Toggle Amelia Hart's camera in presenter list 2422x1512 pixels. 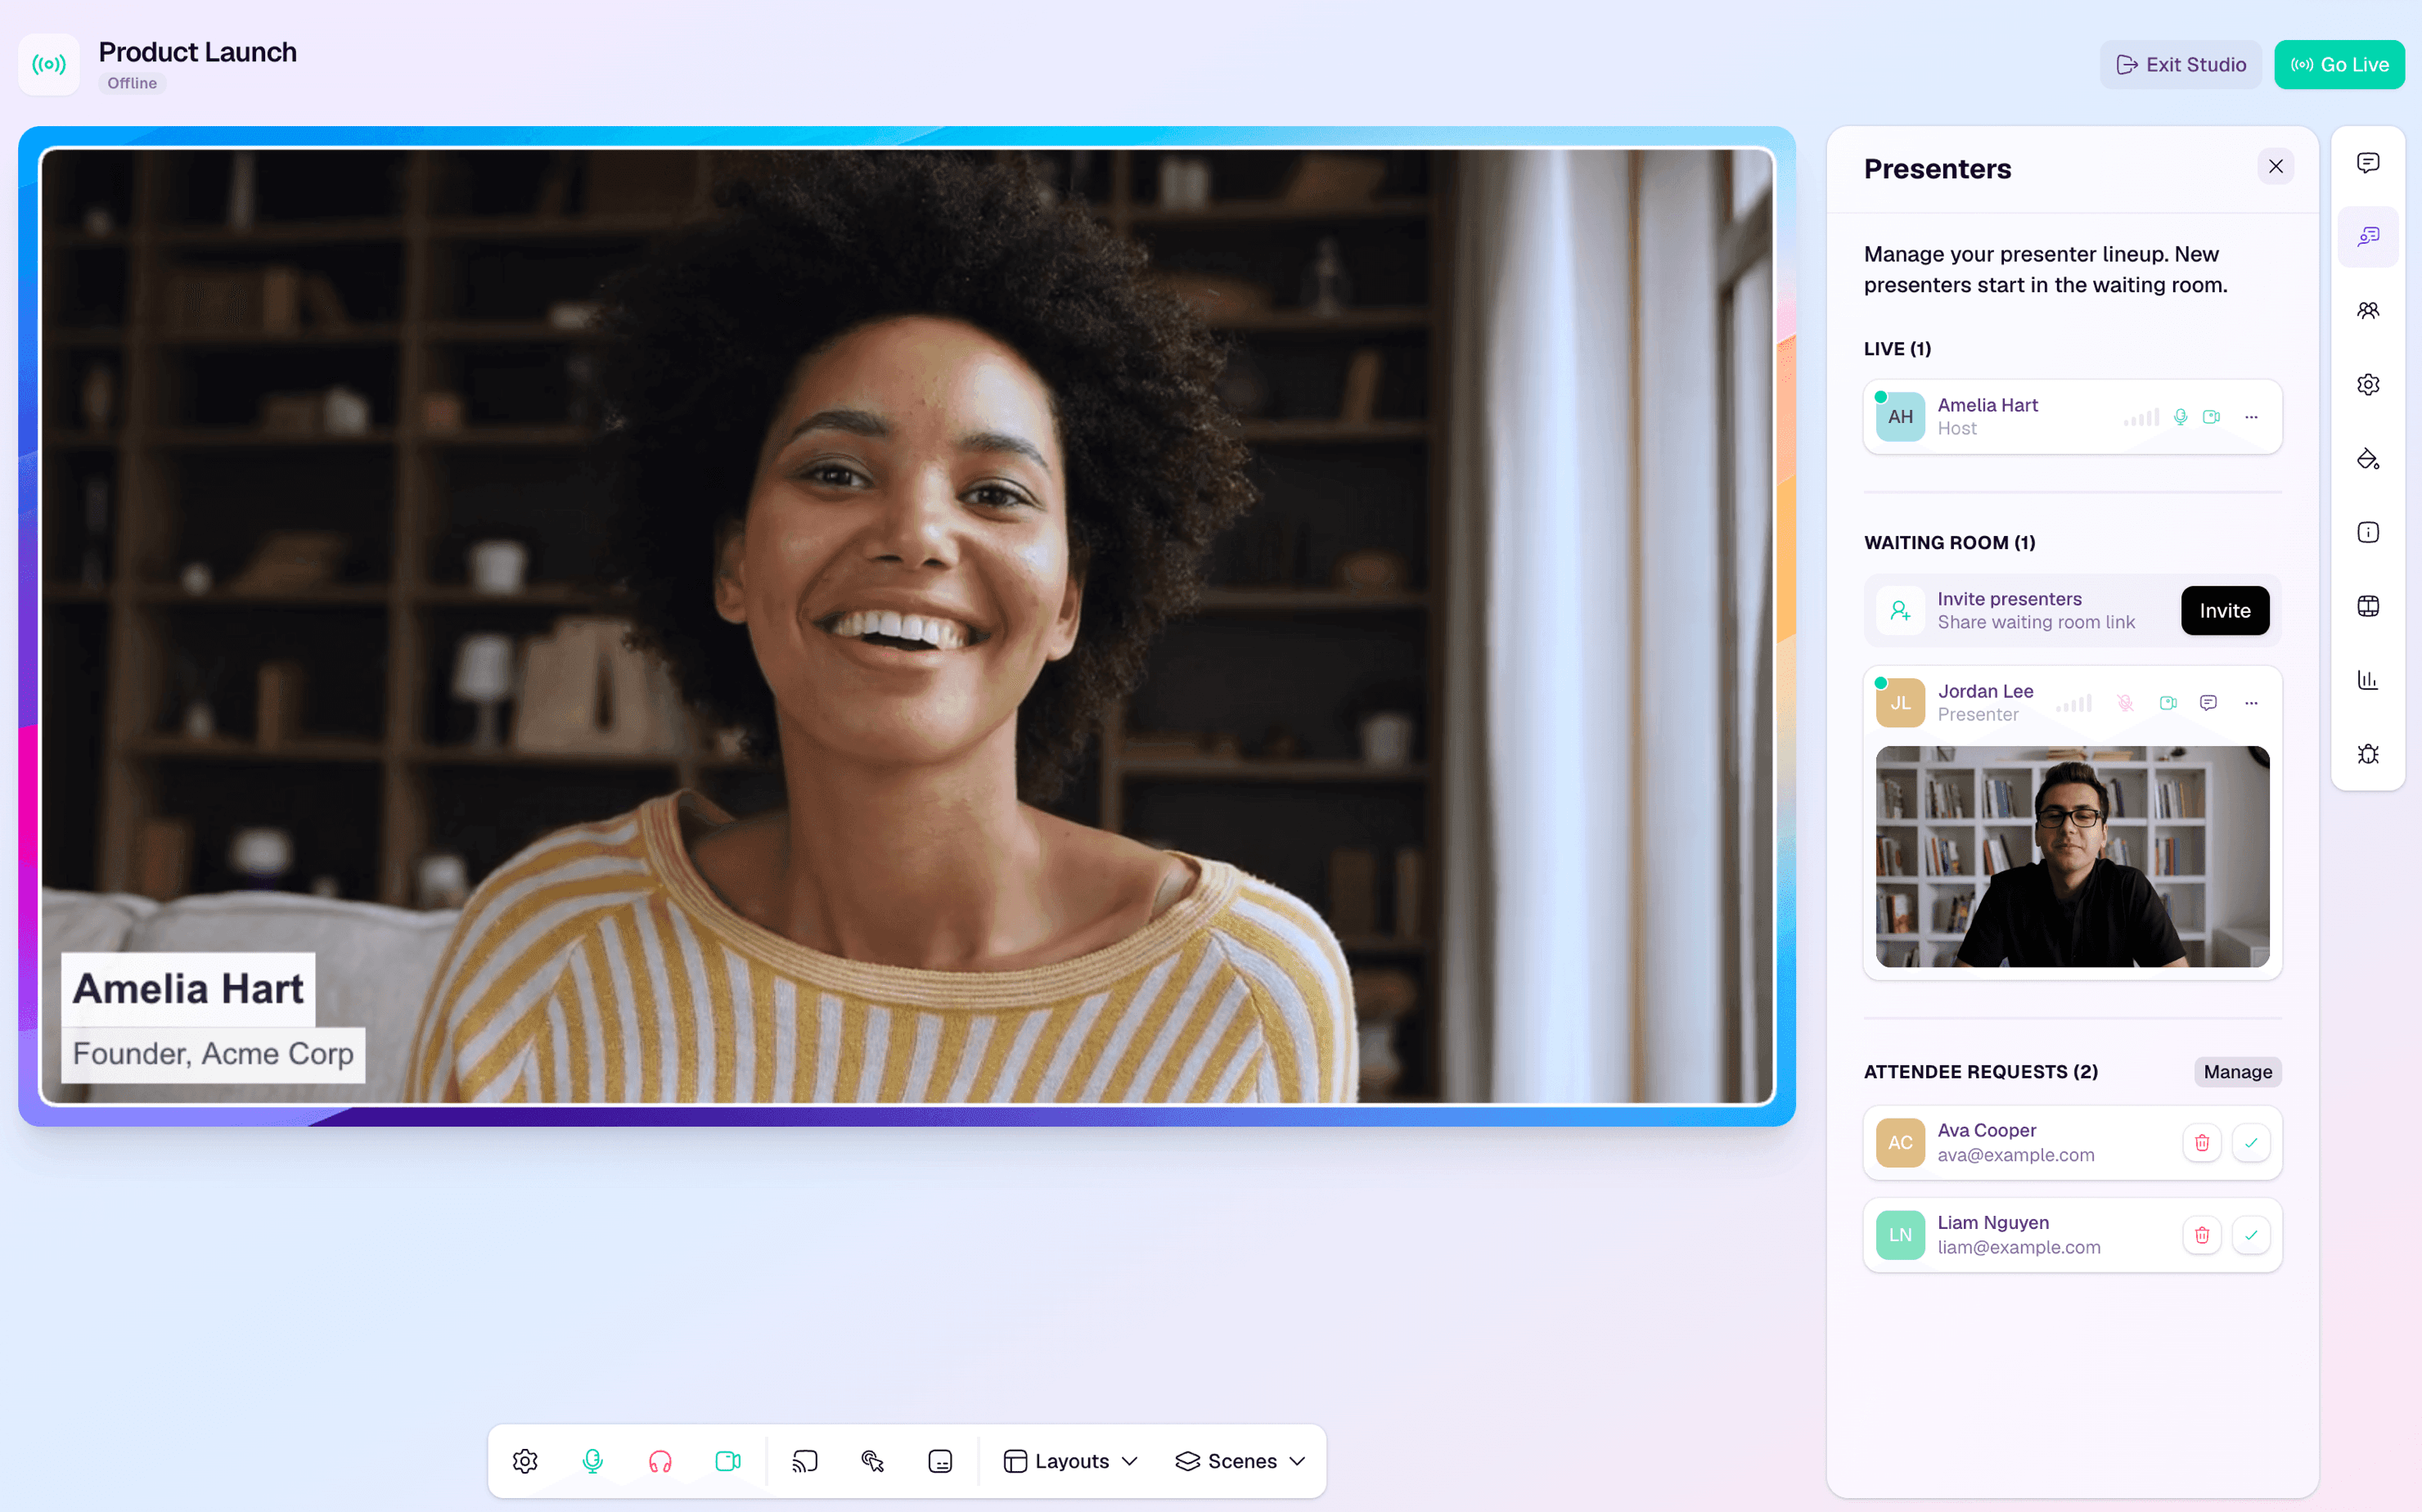[x=2211, y=417]
